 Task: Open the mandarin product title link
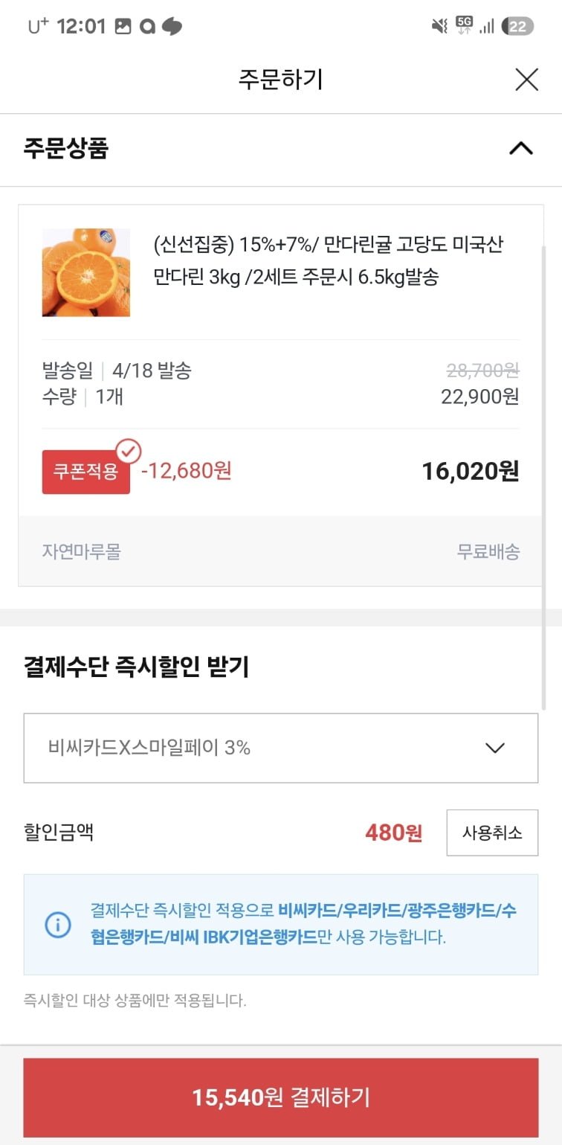pyautogui.click(x=329, y=260)
